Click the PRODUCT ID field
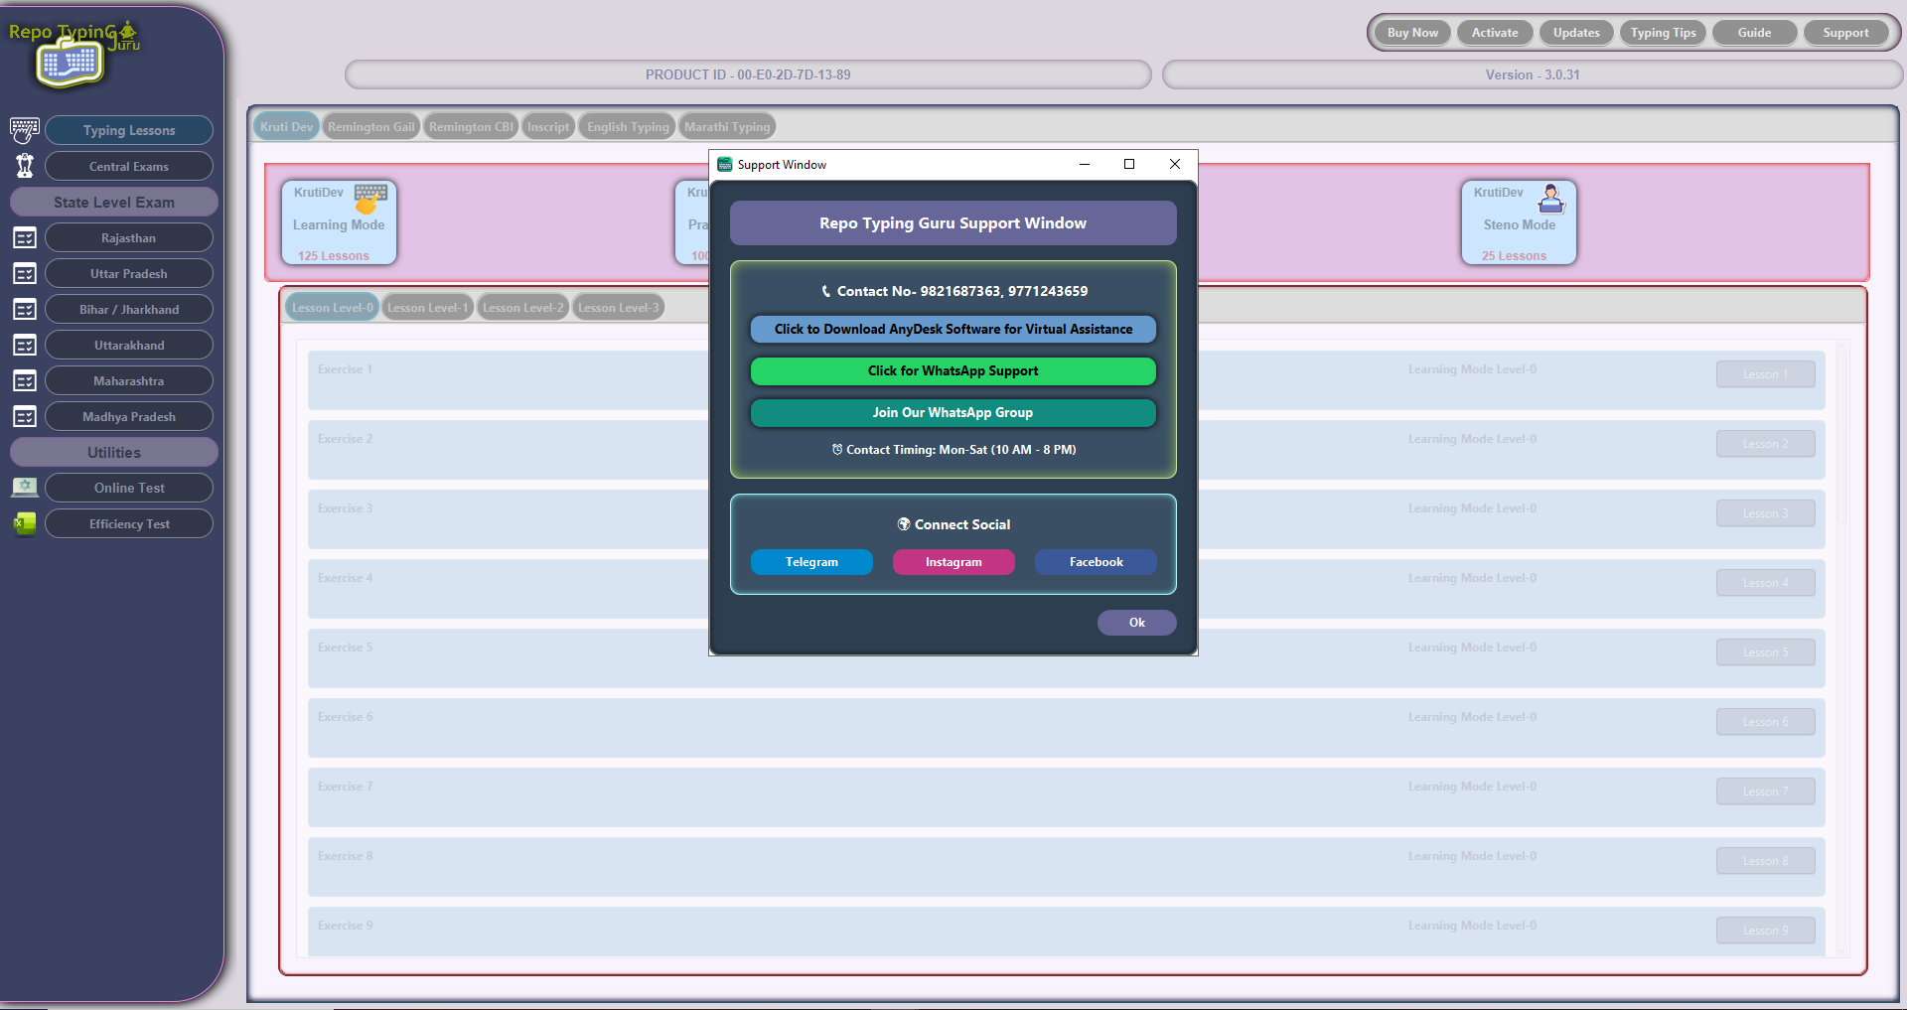The image size is (1907, 1010). 748,74
